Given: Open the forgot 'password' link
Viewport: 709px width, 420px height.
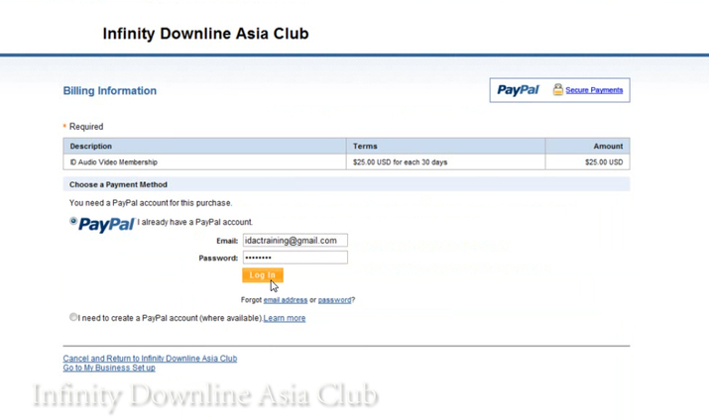Looking at the screenshot, I should click(334, 300).
